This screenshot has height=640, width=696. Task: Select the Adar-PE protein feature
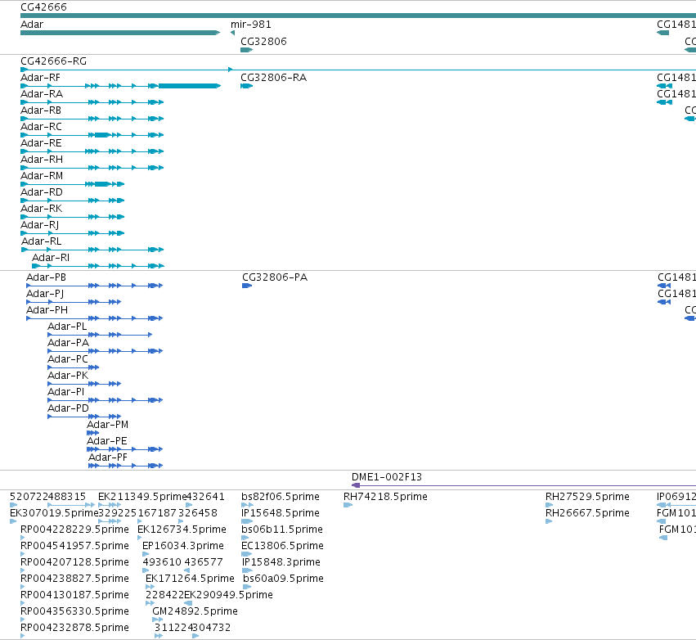[x=125, y=449]
